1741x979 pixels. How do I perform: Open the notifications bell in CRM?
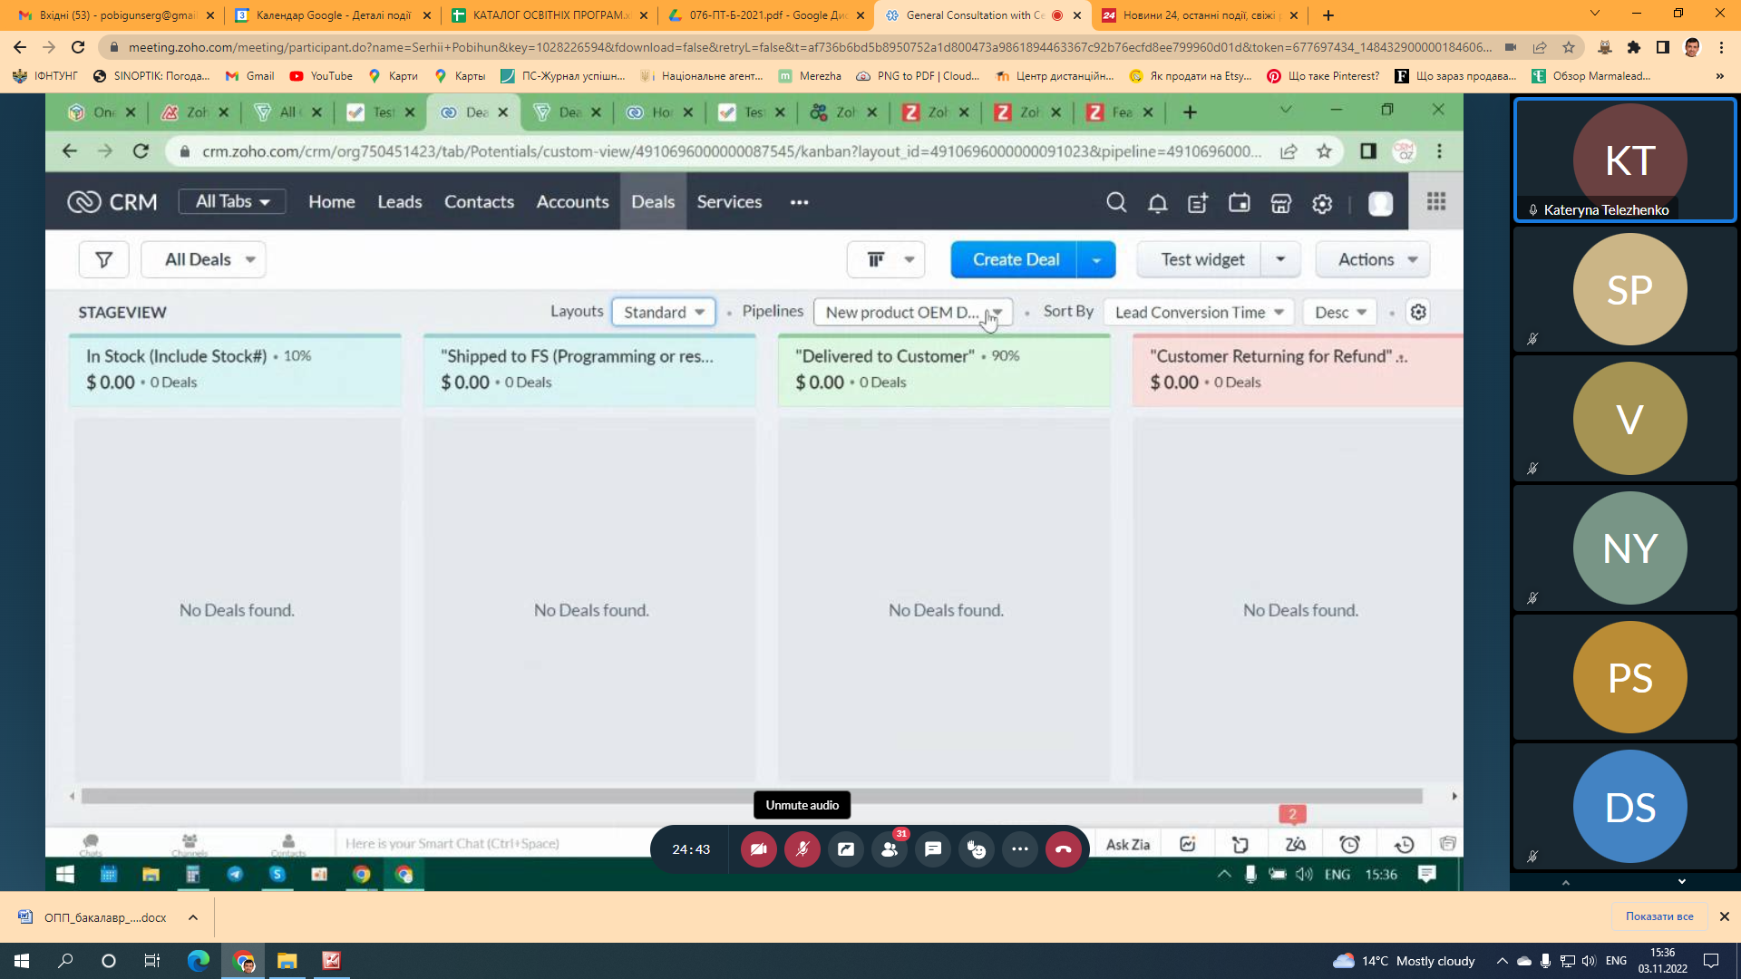(x=1157, y=203)
